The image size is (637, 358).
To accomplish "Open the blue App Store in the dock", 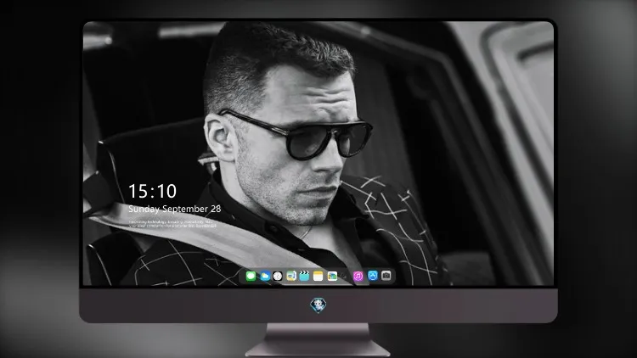I will click(x=373, y=276).
